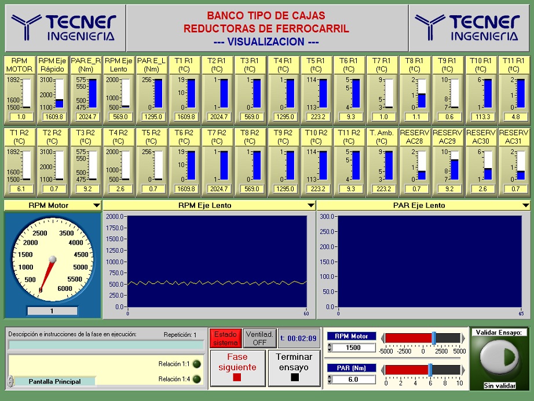This screenshot has width=534, height=401.
Task: Open the RPM Motor gauge dropdown
Action: point(96,206)
